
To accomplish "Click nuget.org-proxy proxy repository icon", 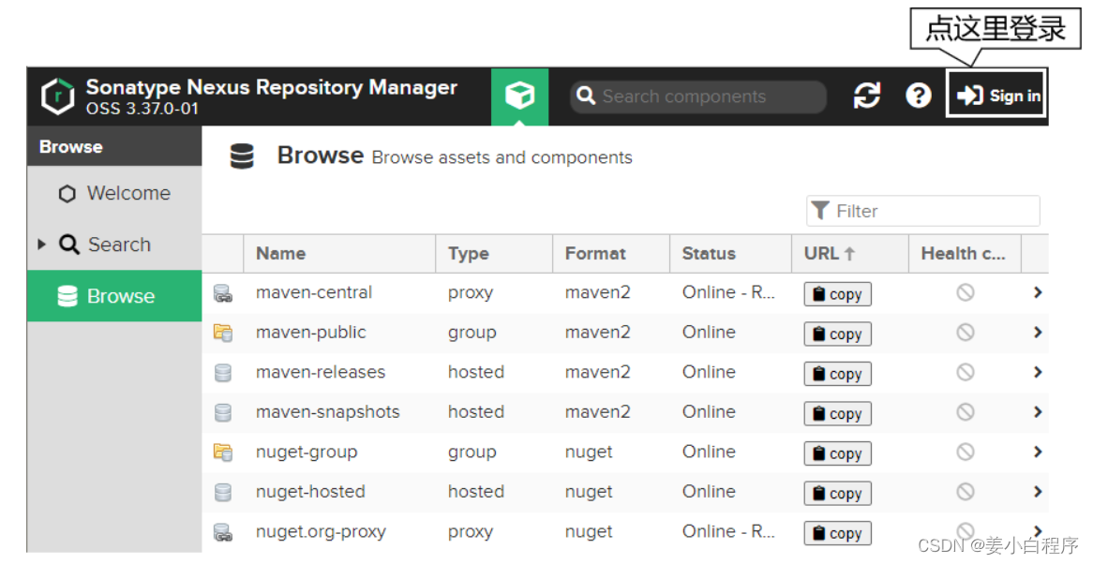I will [x=223, y=532].
